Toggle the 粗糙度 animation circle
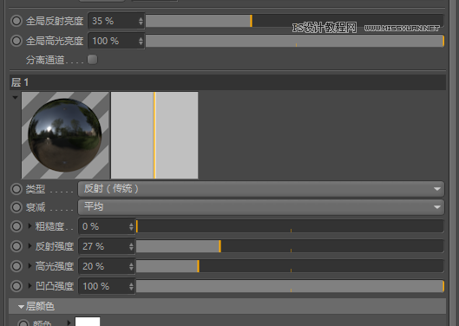The width and height of the screenshot is (459, 326). pyautogui.click(x=16, y=226)
